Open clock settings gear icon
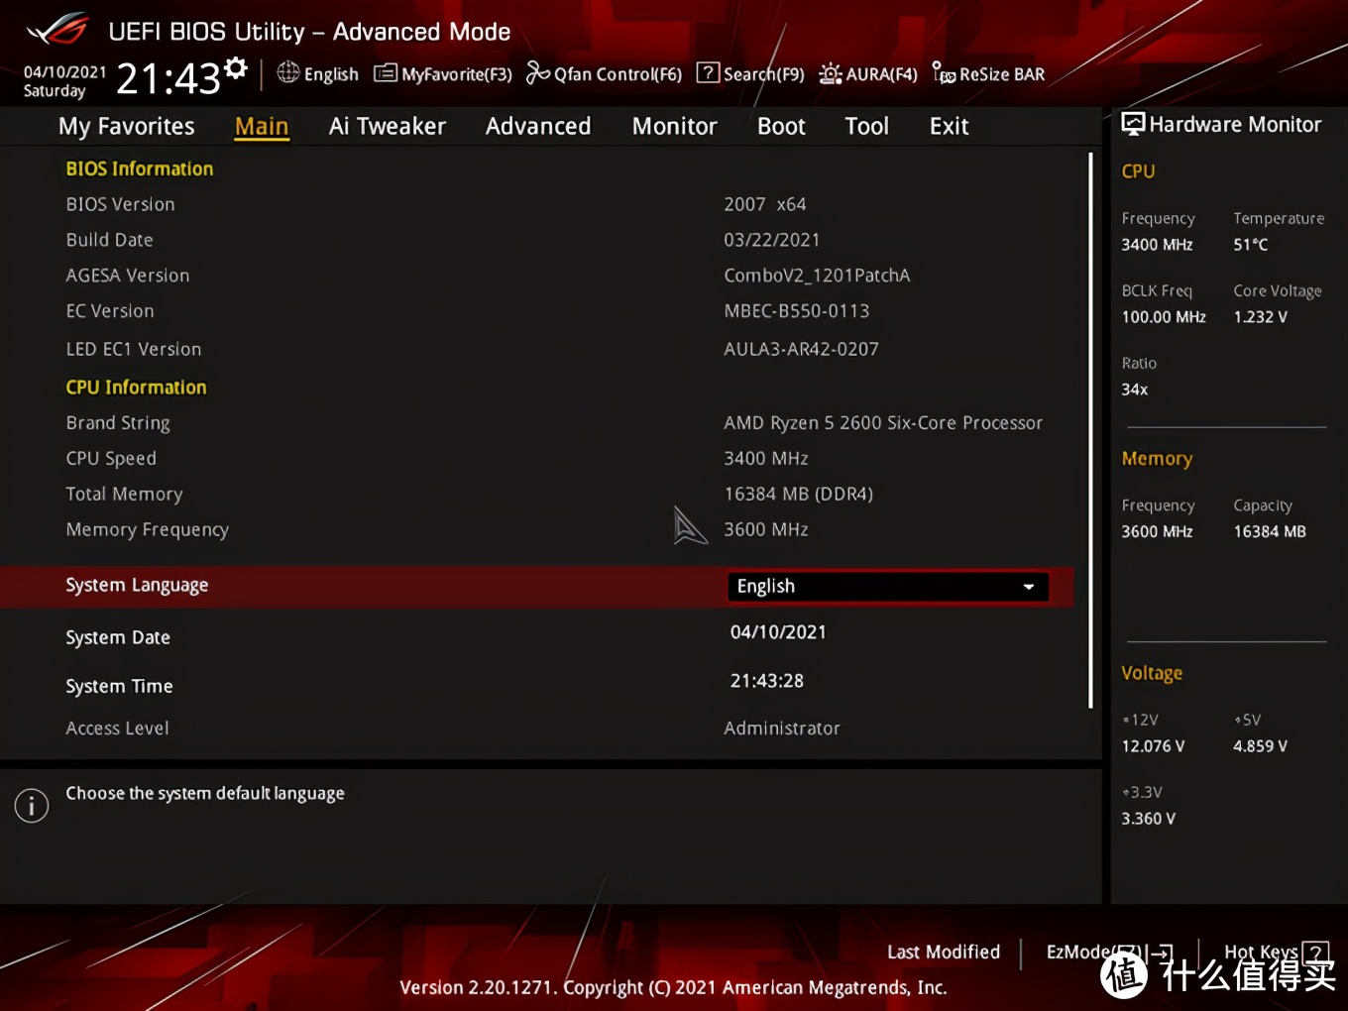 click(x=235, y=67)
